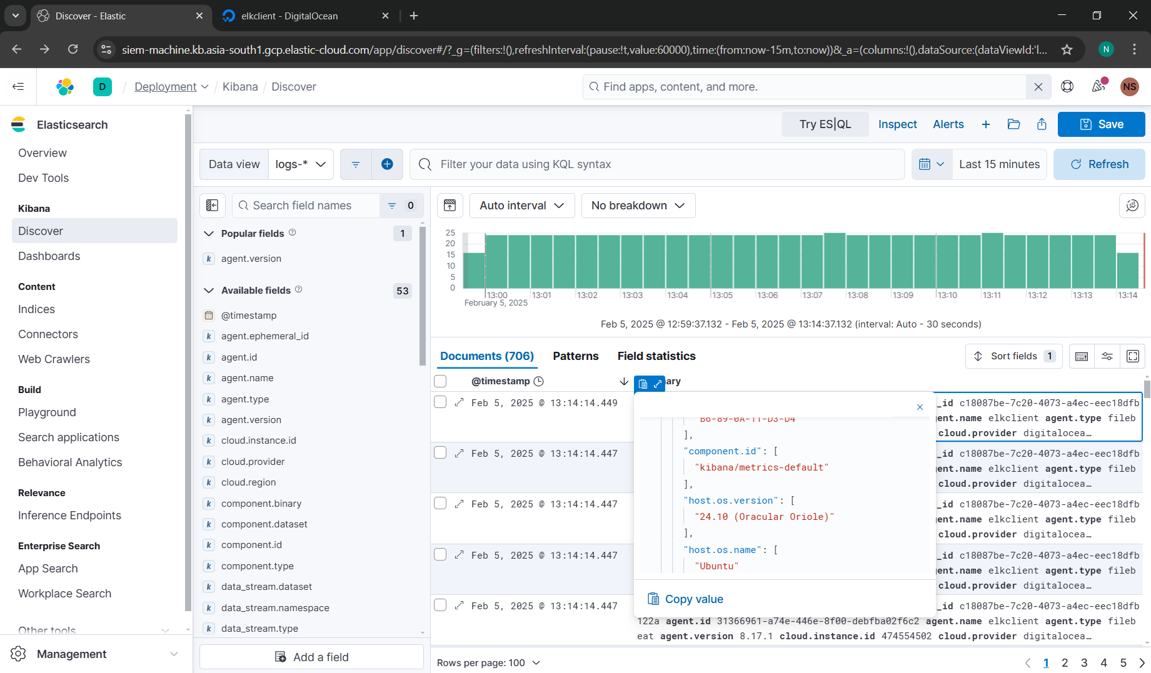Open a saved search via folder icon
Image resolution: width=1151 pixels, height=673 pixels.
click(1014, 124)
